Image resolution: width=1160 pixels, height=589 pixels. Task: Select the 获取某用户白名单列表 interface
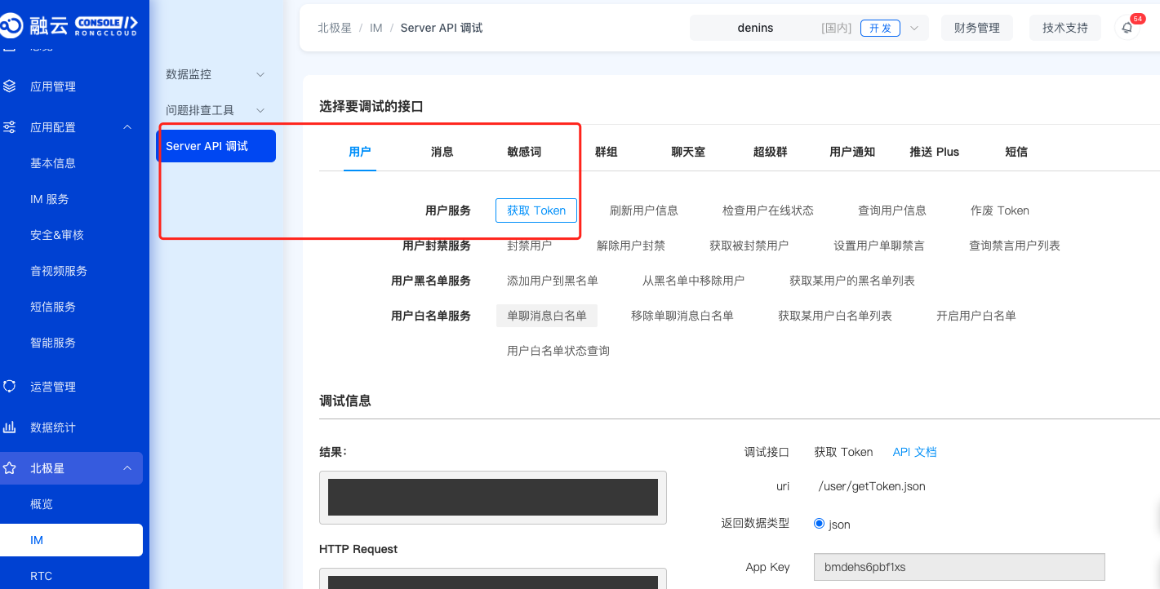coord(835,316)
